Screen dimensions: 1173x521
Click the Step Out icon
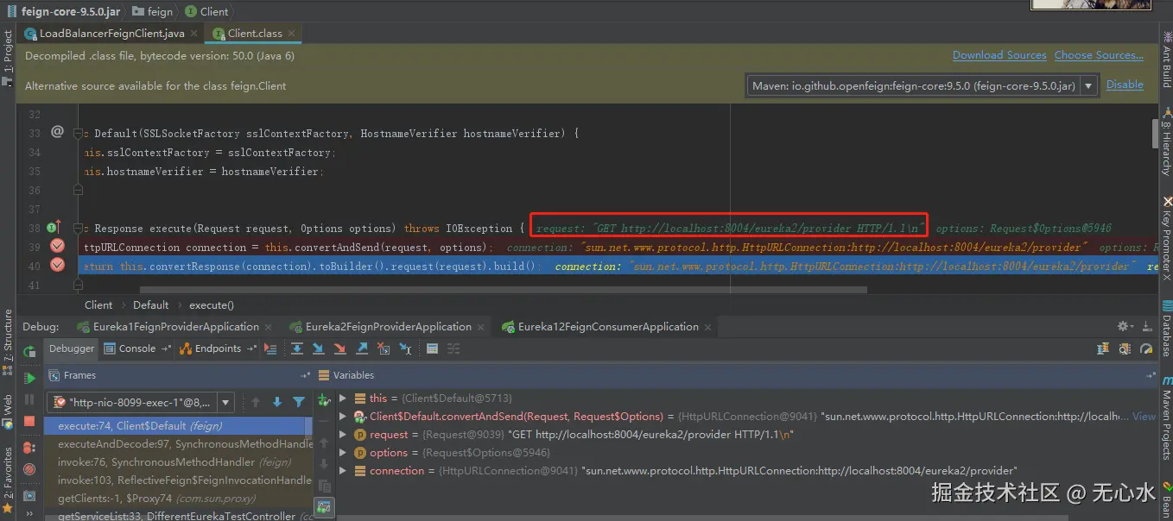tap(362, 348)
